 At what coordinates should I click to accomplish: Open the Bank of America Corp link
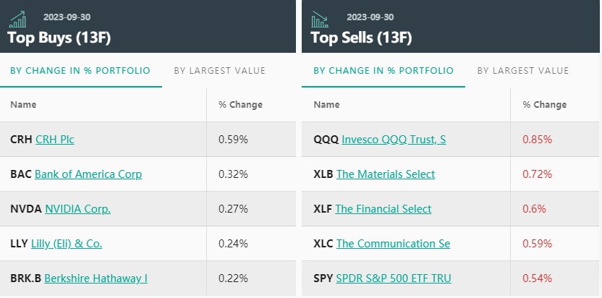pos(88,174)
